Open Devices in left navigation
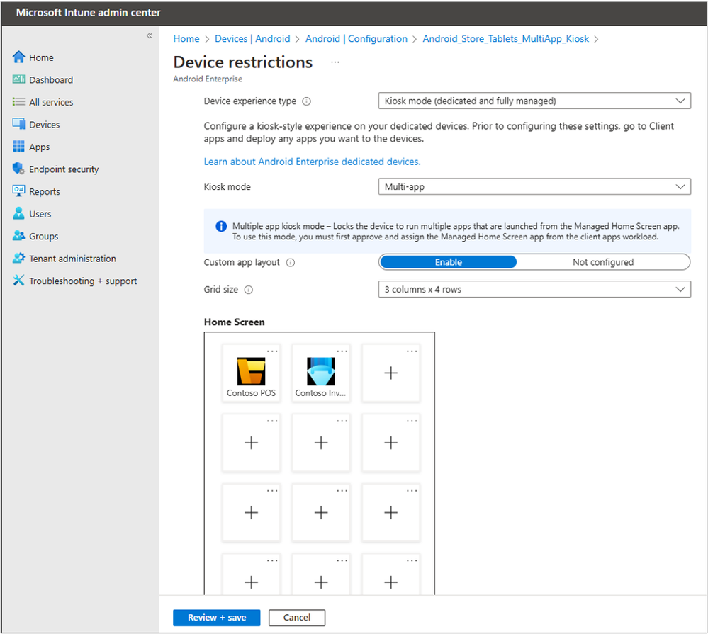This screenshot has height=634, width=708. click(x=44, y=125)
